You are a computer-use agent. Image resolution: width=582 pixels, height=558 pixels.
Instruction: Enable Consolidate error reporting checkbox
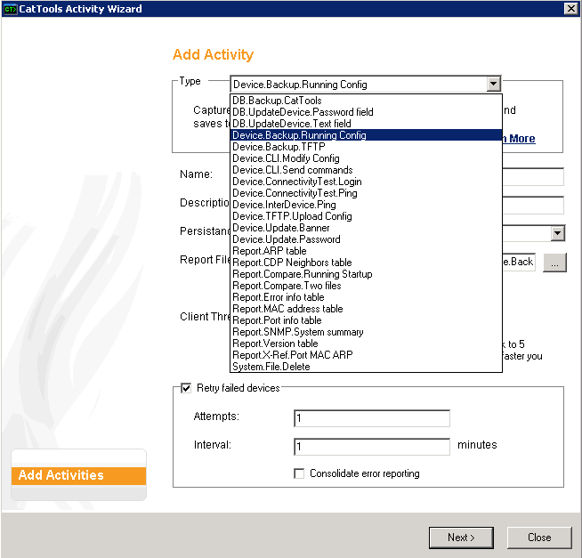coord(299,473)
